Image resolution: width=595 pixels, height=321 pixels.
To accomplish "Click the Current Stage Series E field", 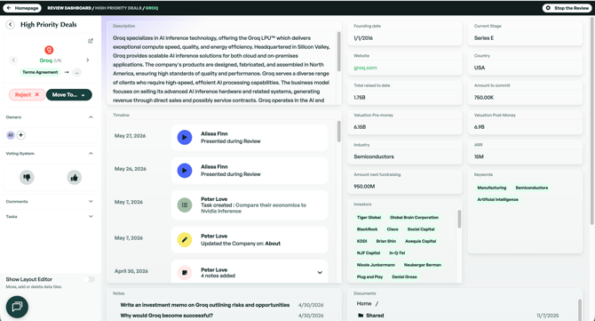I will 525,34.
